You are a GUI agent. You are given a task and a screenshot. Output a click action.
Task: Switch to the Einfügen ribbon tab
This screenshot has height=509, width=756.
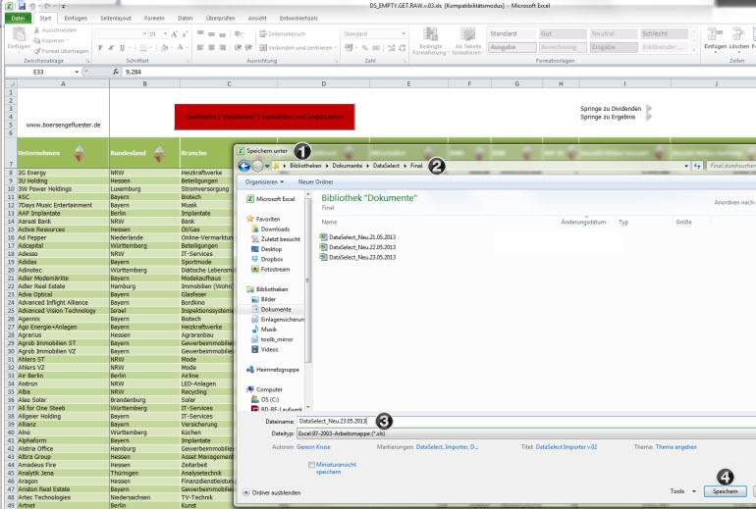(76, 18)
